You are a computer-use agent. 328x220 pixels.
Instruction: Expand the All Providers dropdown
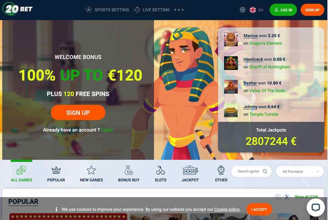pyautogui.click(x=300, y=171)
